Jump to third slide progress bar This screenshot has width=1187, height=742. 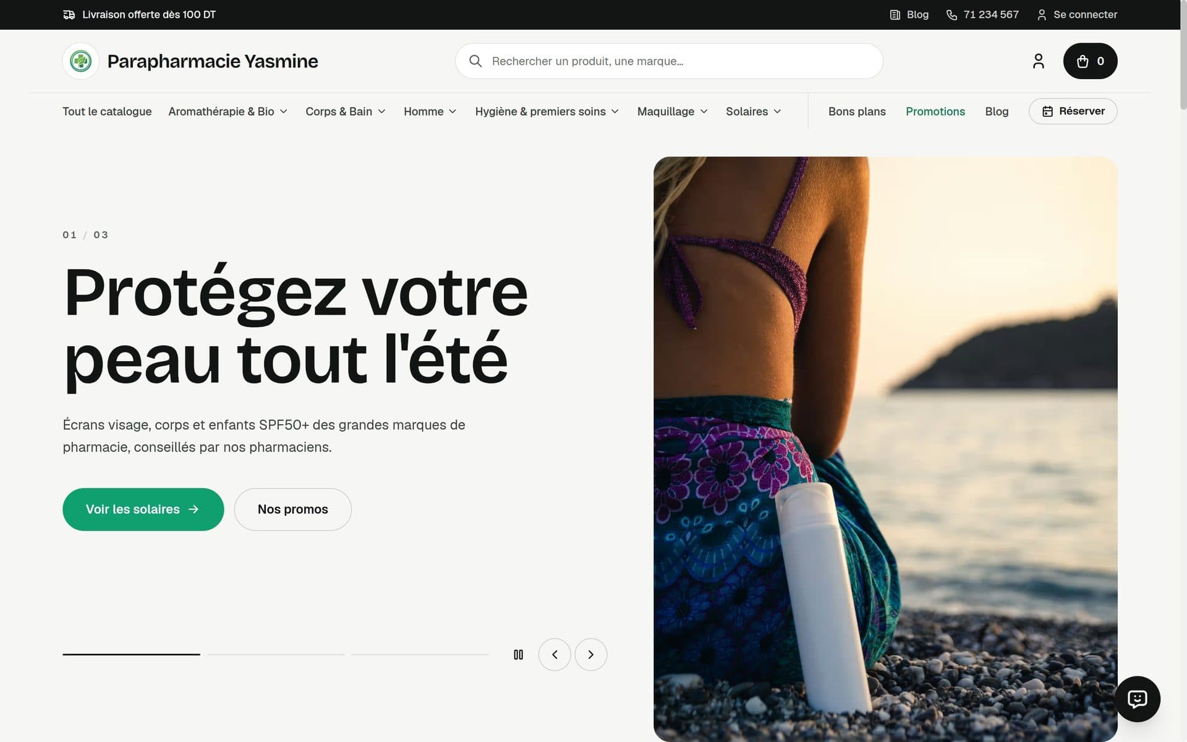(x=420, y=654)
